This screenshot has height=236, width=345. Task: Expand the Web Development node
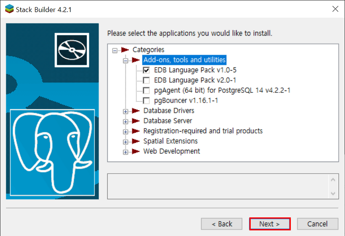(125, 152)
